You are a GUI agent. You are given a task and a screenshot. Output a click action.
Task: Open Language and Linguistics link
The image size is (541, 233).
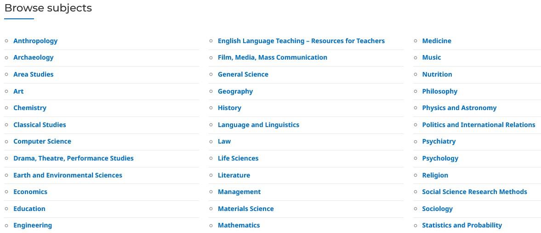(258, 125)
